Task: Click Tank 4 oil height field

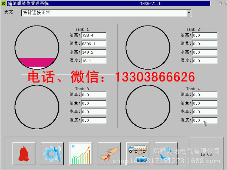Action: coord(205,95)
